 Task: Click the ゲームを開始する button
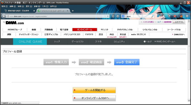(94, 90)
